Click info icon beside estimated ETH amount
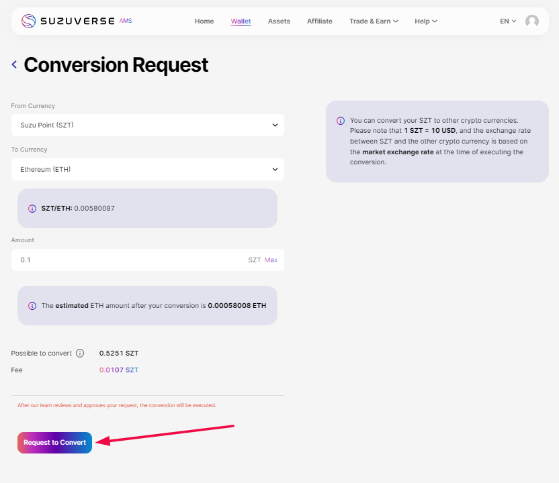The height and width of the screenshot is (483, 559). pos(32,306)
